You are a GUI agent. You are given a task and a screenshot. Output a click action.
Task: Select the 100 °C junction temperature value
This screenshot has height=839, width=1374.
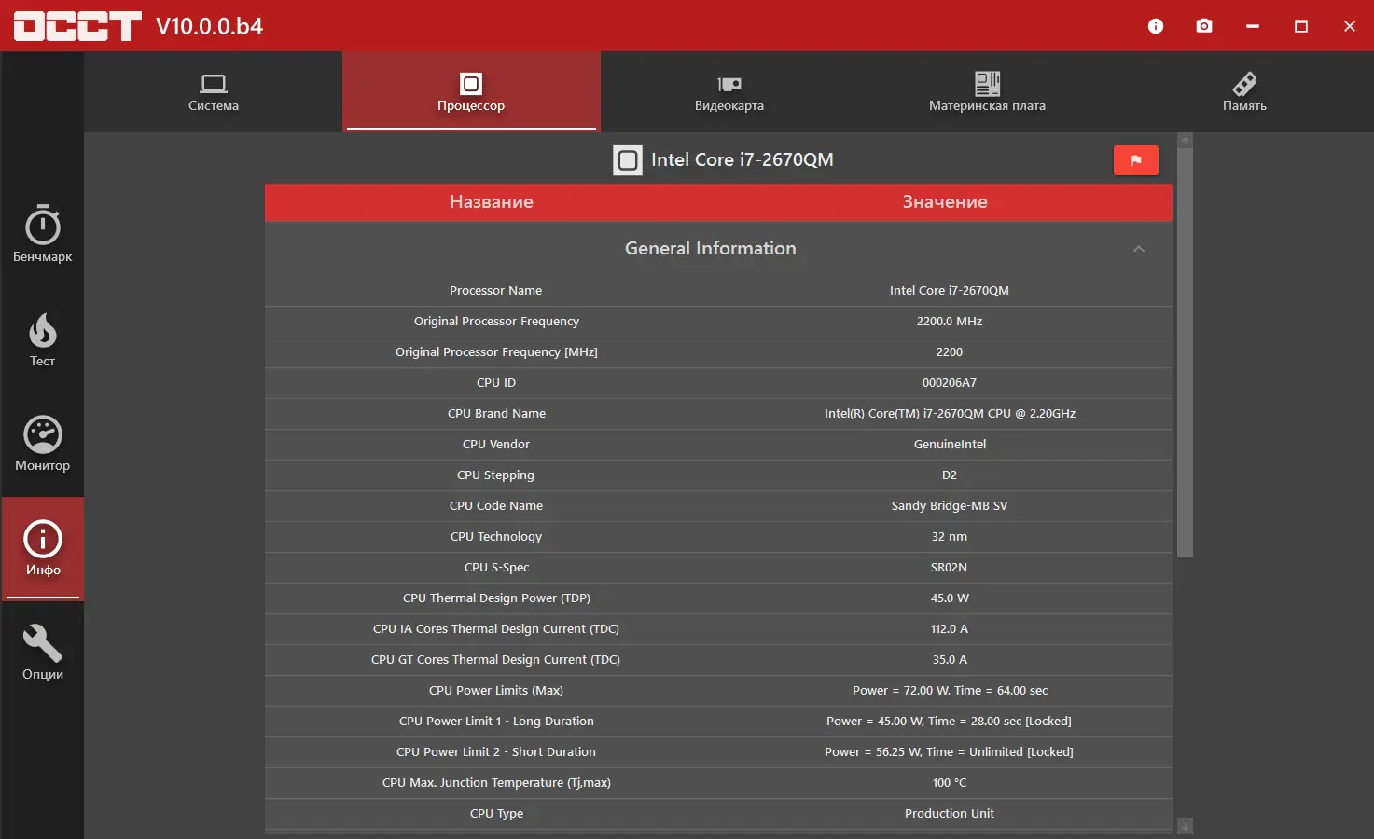pyautogui.click(x=950, y=783)
